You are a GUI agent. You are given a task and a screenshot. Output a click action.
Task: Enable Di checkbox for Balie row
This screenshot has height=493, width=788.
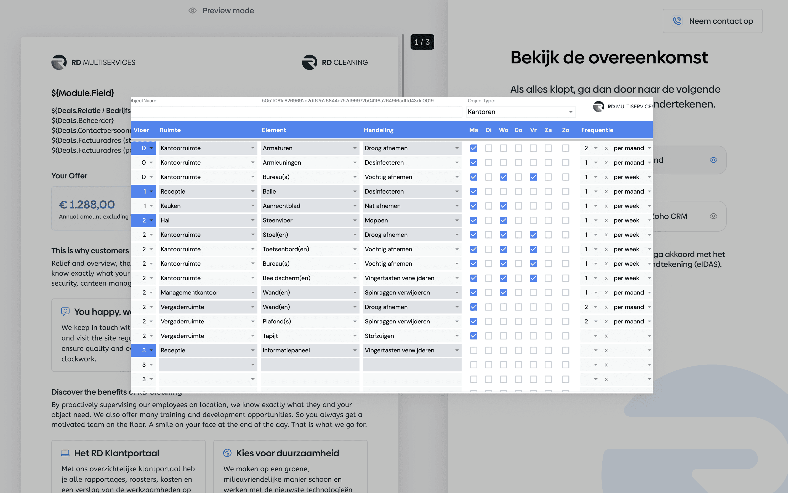(488, 191)
